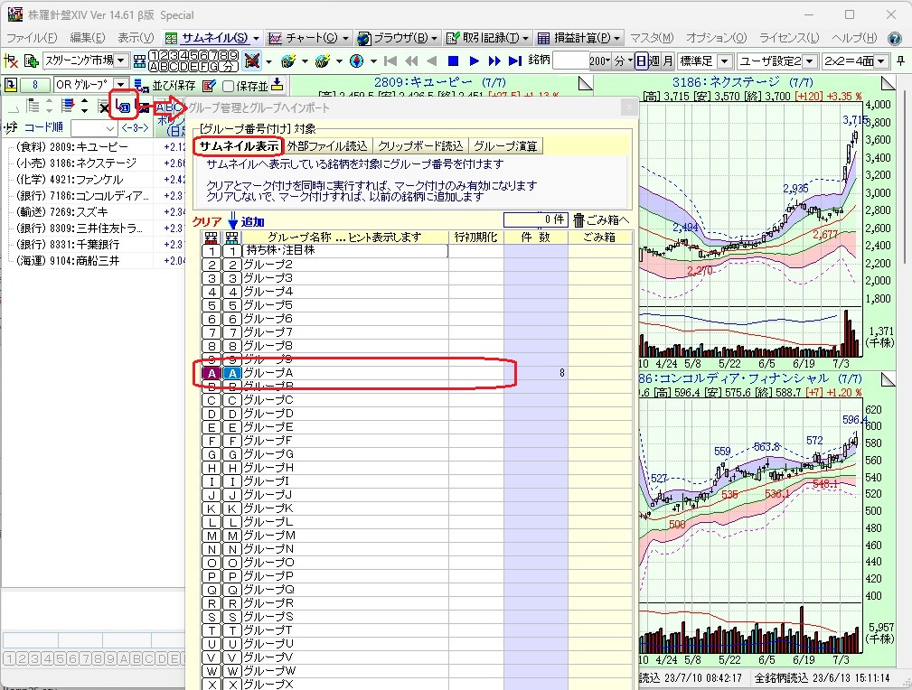Click the page-corner icon on the 3186 chart header
912x690 pixels.
(x=888, y=84)
